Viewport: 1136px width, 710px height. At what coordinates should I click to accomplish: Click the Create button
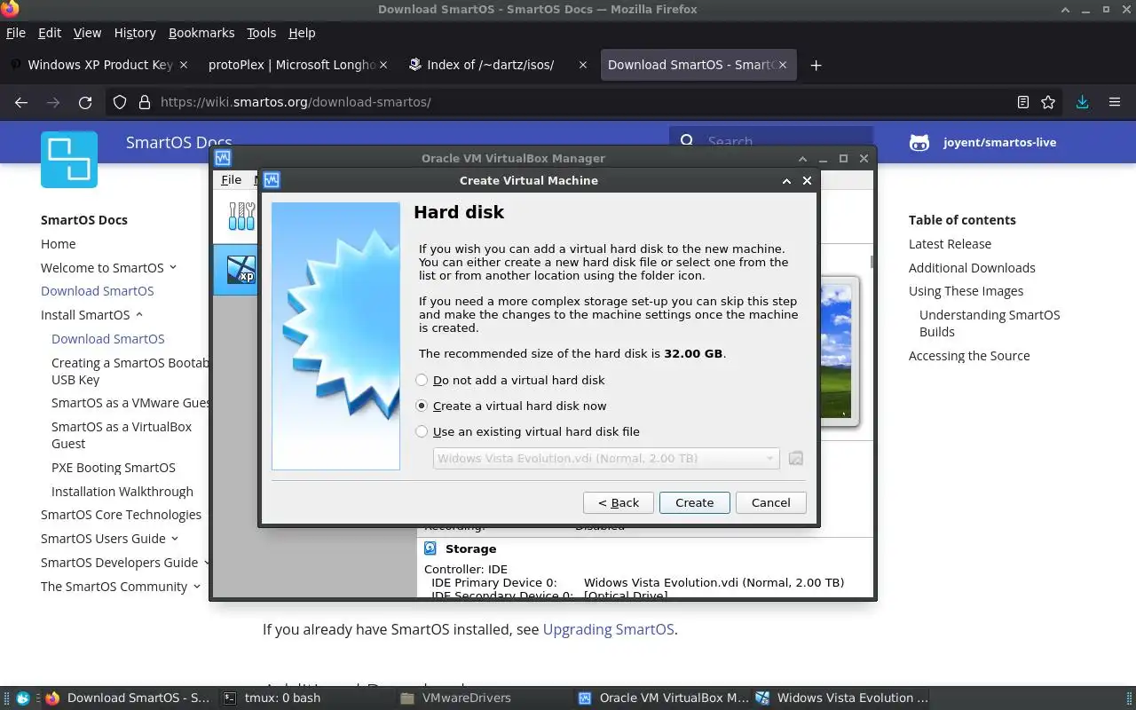694,502
